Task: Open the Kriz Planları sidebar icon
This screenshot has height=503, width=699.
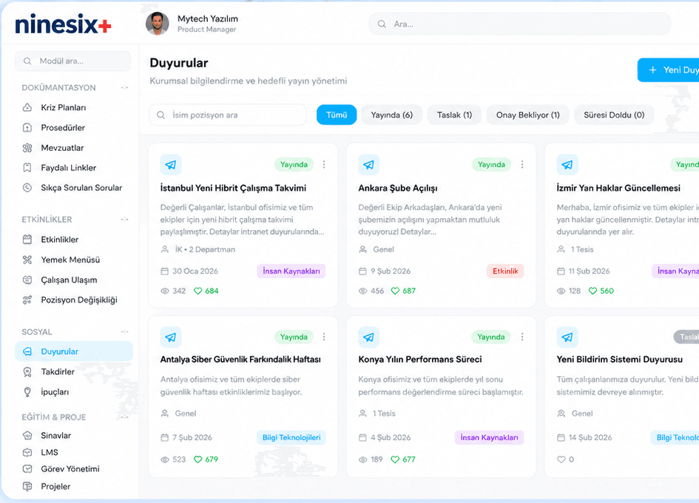Action: (x=27, y=107)
